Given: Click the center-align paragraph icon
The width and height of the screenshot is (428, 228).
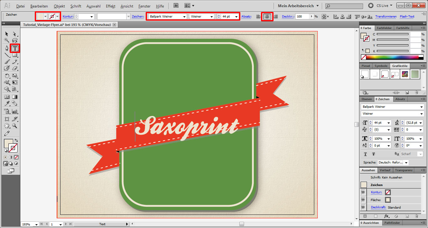Looking at the screenshot, I should 267,17.
